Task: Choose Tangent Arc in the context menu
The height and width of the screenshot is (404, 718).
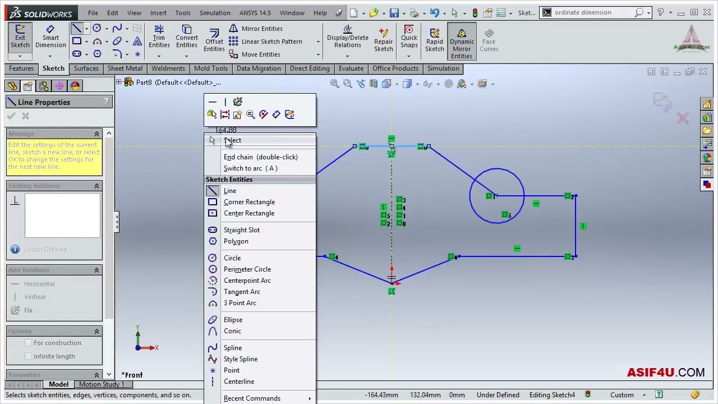Action: point(260,292)
